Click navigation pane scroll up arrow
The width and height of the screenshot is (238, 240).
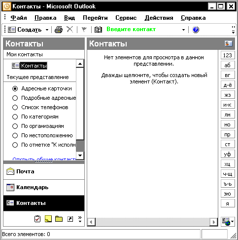[80, 64]
